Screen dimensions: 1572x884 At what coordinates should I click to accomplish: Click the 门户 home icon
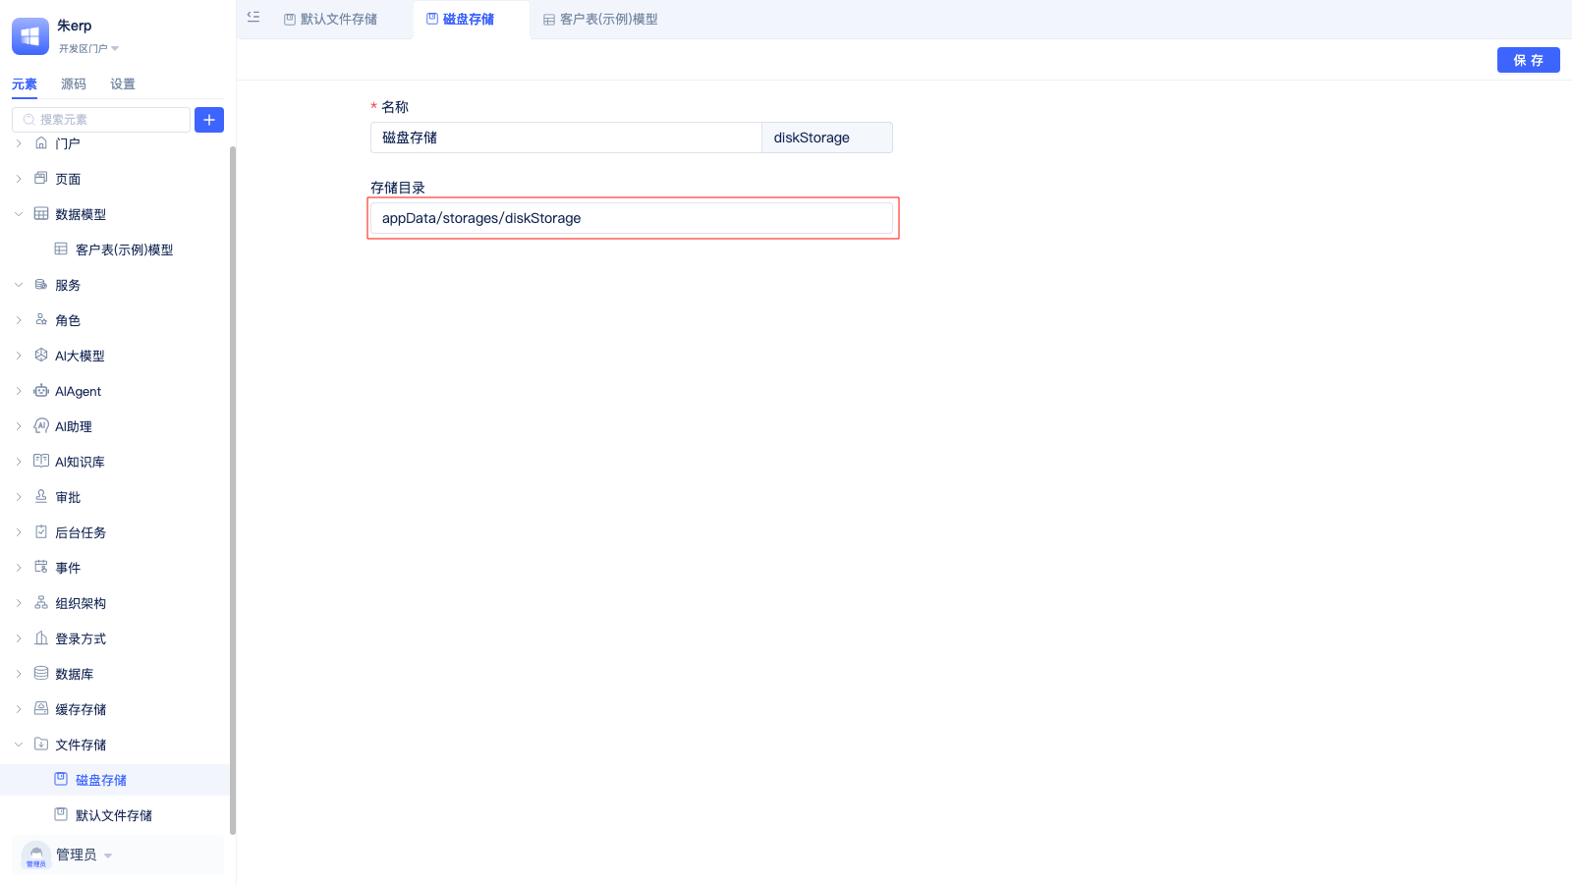[x=41, y=143]
